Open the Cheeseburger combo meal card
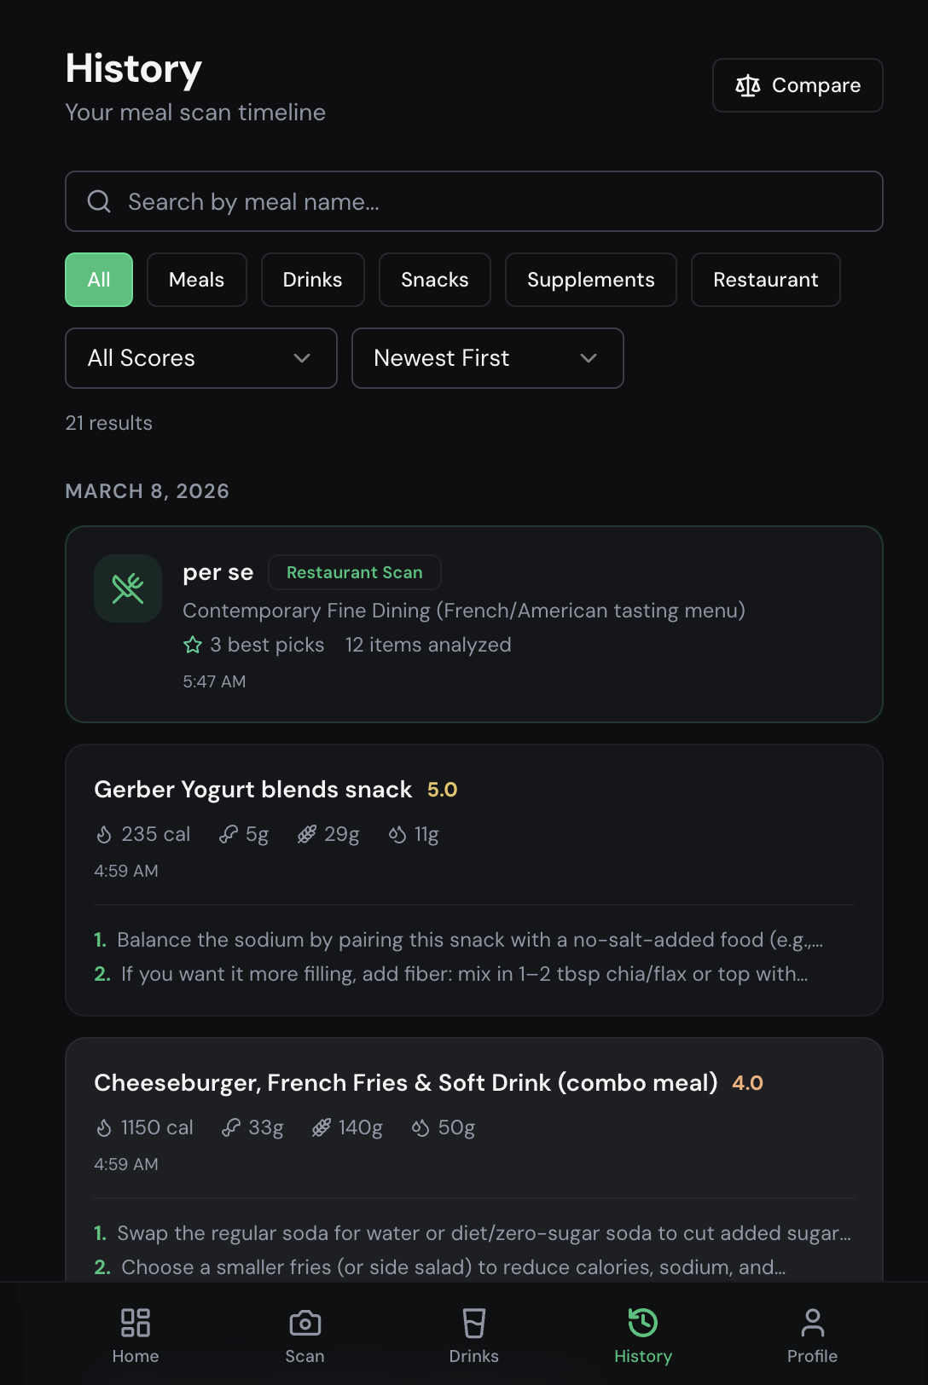928x1385 pixels. pos(474,1160)
